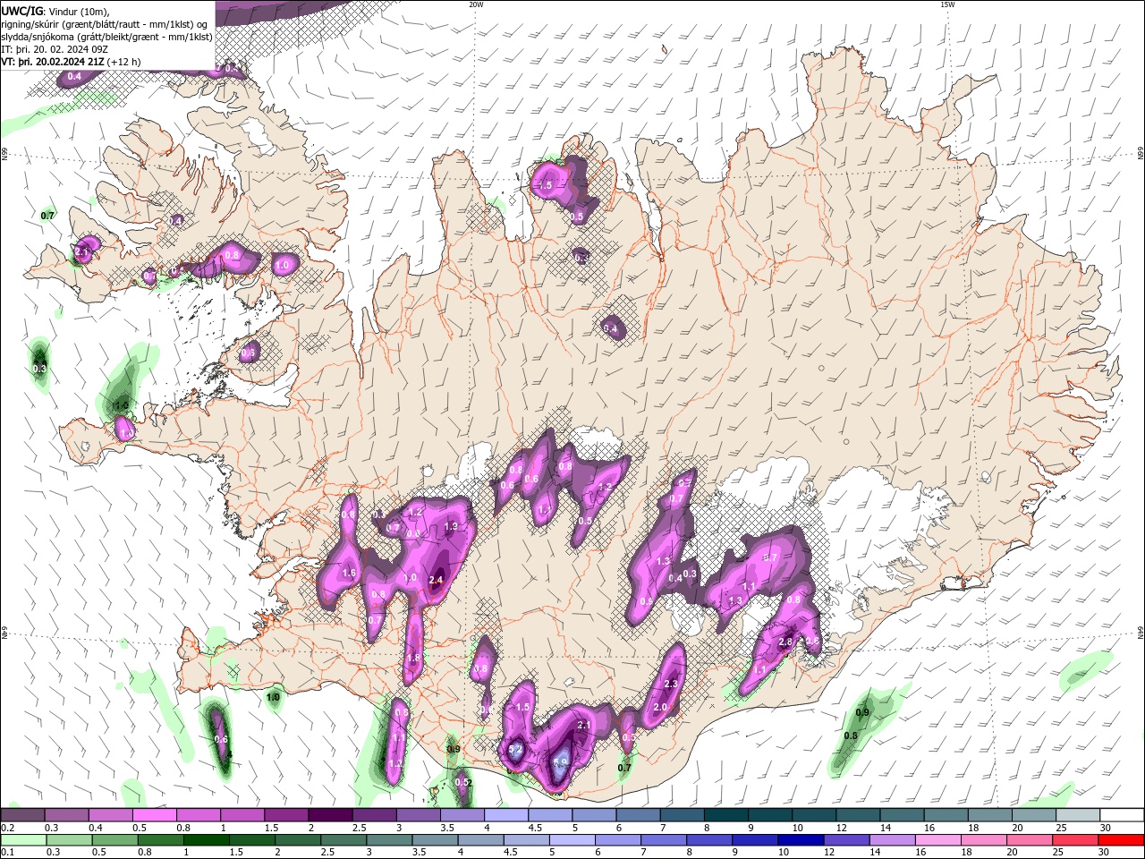Click the 1.6 snowfall value in the southwest
Image resolution: width=1145 pixels, height=859 pixels.
pyautogui.click(x=349, y=573)
